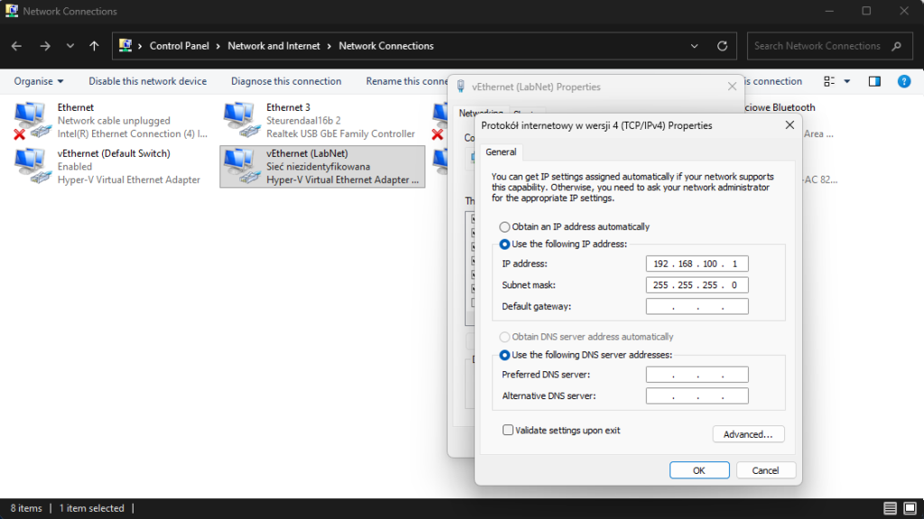
Task: Open the Organise dropdown menu
Action: tap(38, 80)
